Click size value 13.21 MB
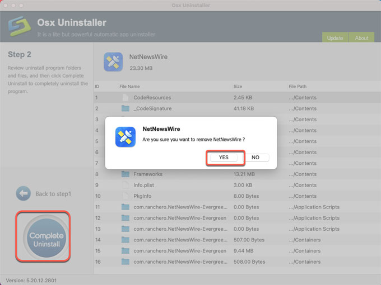This screenshot has width=381, height=285. (244, 174)
